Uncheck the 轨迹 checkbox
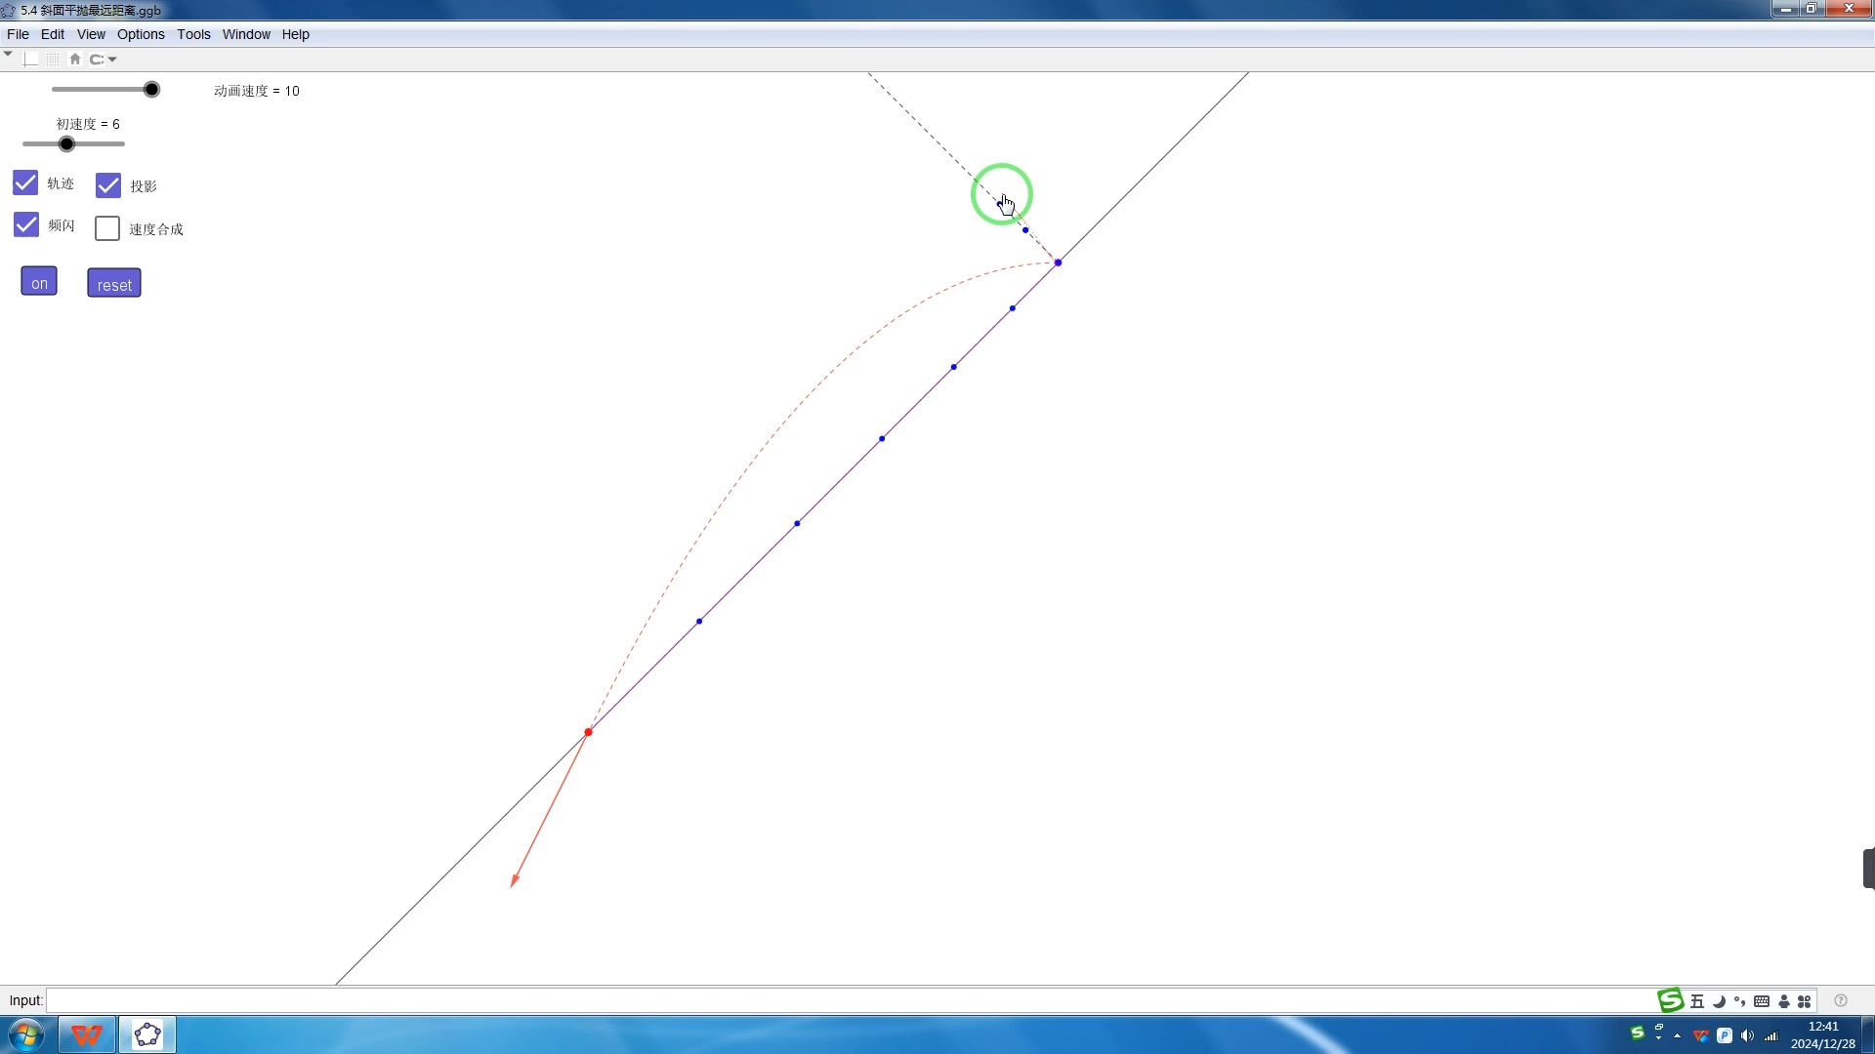This screenshot has width=1875, height=1054. (25, 183)
